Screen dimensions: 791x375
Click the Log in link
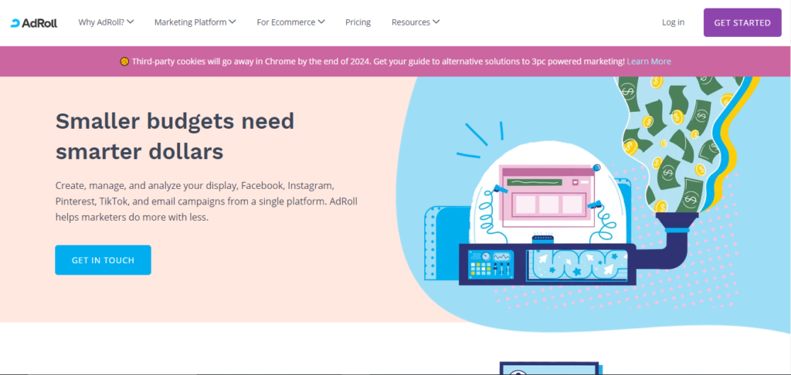(673, 22)
